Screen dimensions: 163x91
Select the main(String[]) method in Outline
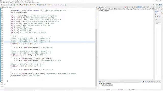(x=108, y=85)
